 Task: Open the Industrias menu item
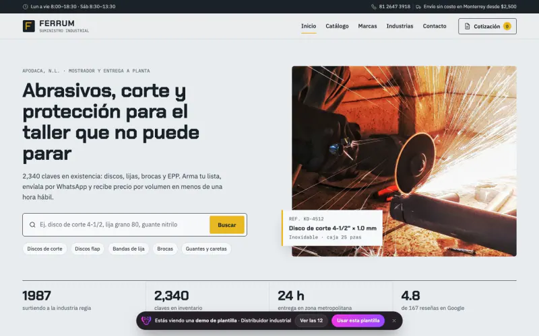pos(400,26)
